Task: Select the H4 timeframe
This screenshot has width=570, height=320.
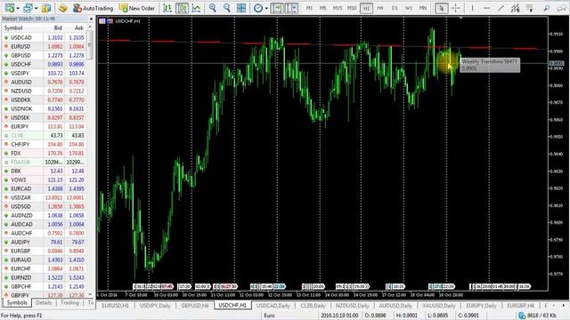Action: 380,8
